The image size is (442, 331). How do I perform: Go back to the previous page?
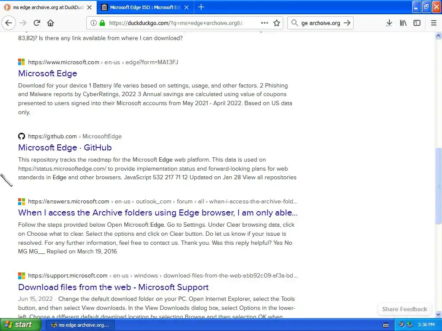pyautogui.click(x=9, y=23)
